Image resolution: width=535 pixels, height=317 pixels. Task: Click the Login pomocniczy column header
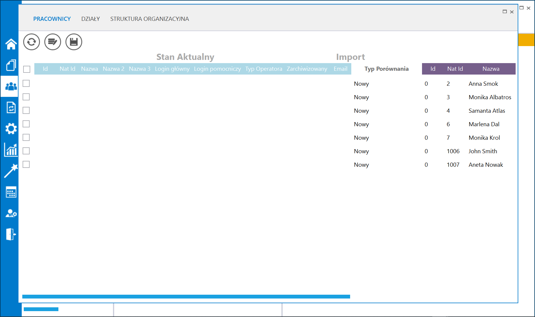(217, 69)
